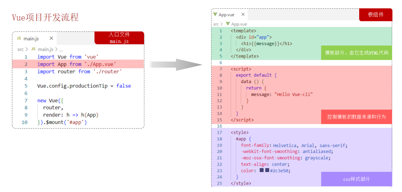This screenshot has width=402, height=192.
Task: Select the main.js editor tab
Action: point(35,38)
